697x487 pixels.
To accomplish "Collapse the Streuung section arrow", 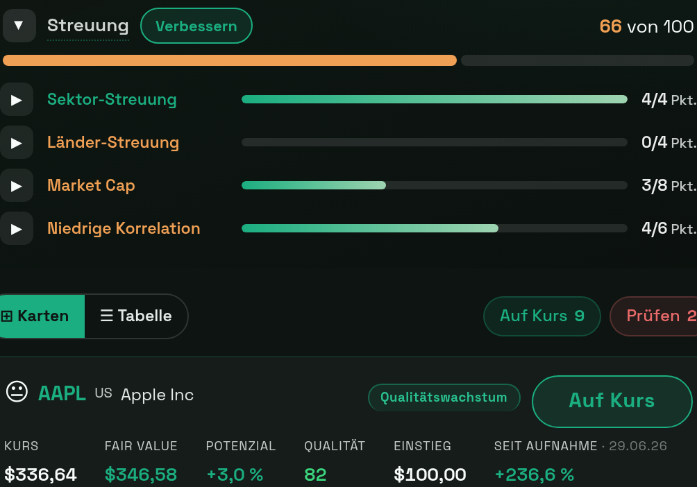I will 19,26.
